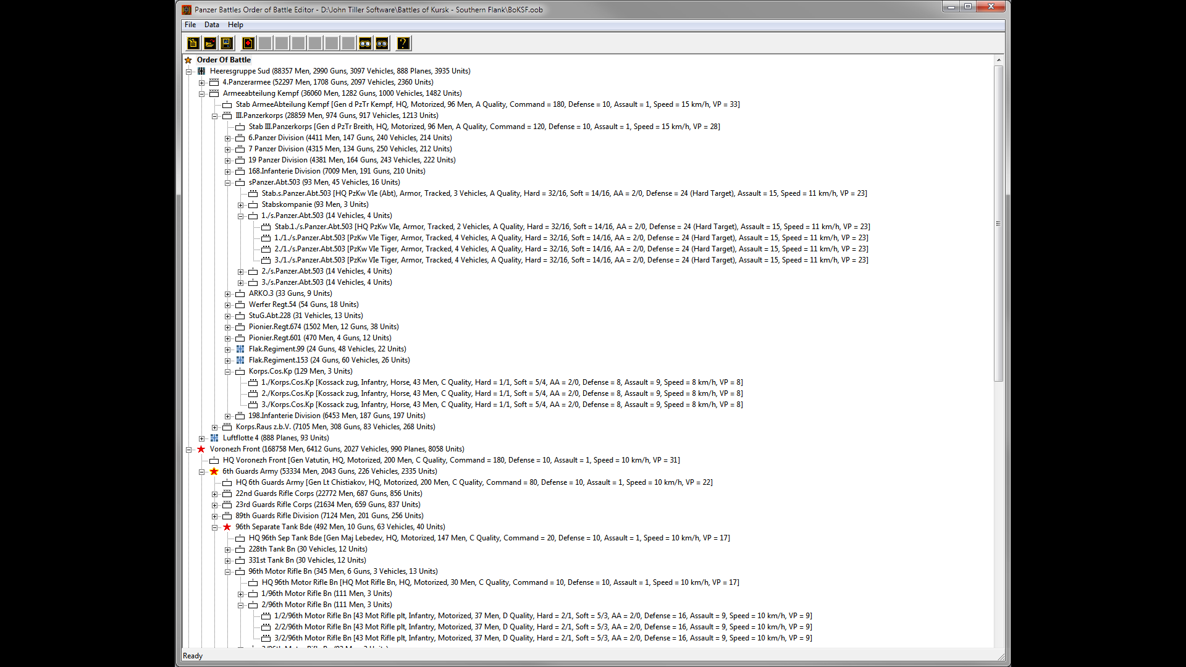The image size is (1186, 667).
Task: Click the 4.Panzerarmee unit symbol icon
Action: pos(214,82)
